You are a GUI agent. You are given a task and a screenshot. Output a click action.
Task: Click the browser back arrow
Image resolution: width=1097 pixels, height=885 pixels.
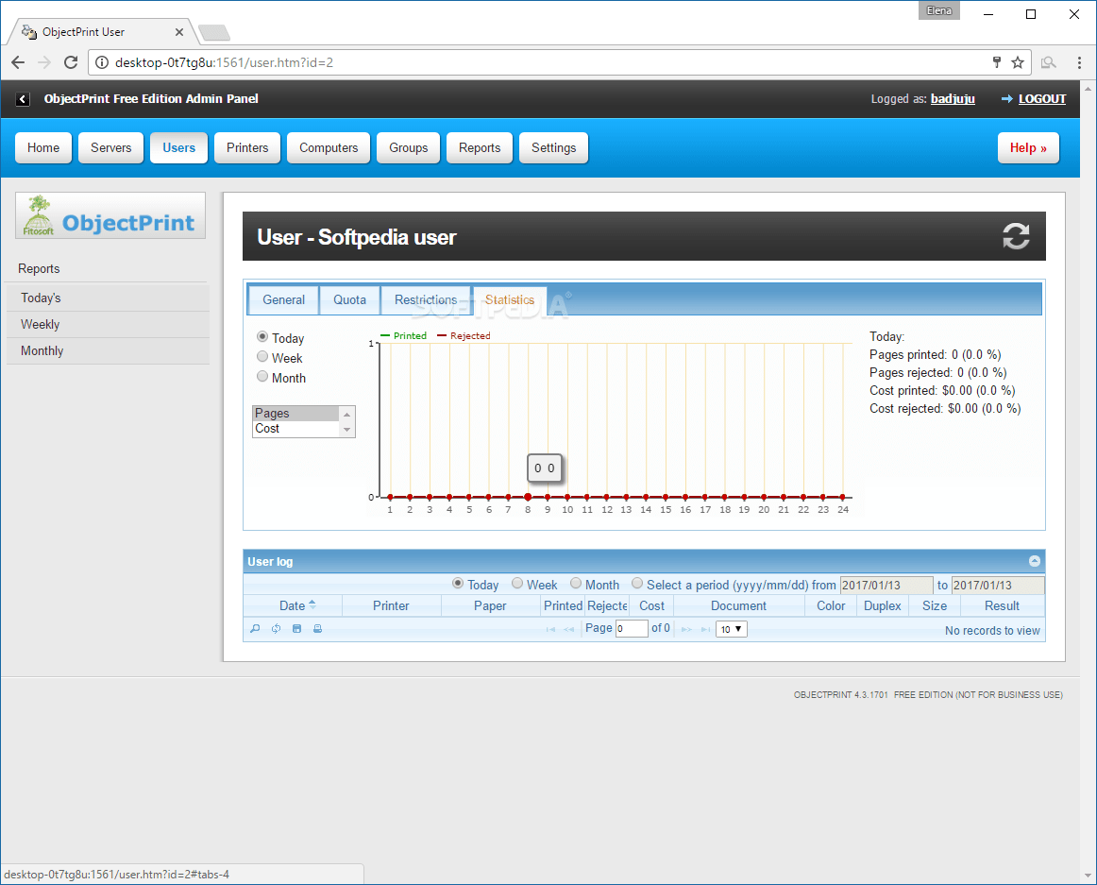point(18,62)
